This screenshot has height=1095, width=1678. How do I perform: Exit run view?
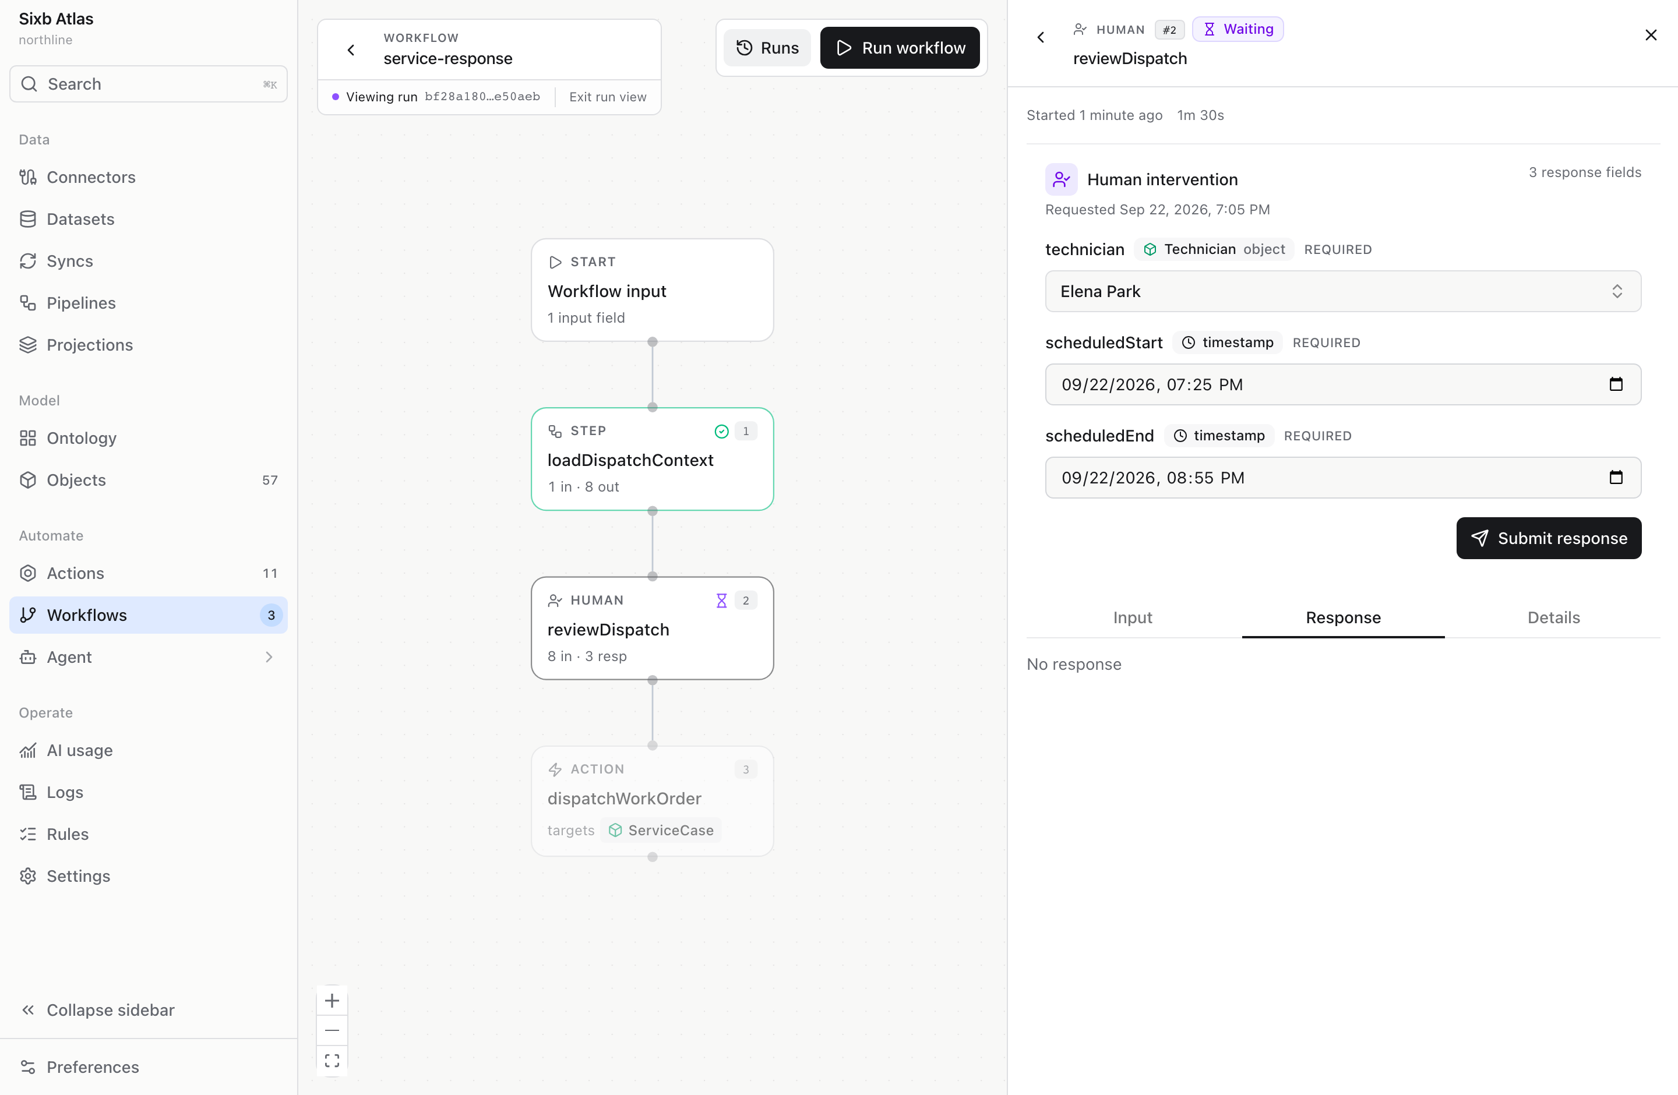[608, 97]
